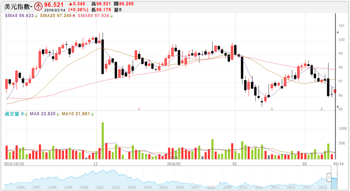Viewport: 350px width, 191px height.
Task: Click the upper triangle marker beside 101
Action: (337, 32)
